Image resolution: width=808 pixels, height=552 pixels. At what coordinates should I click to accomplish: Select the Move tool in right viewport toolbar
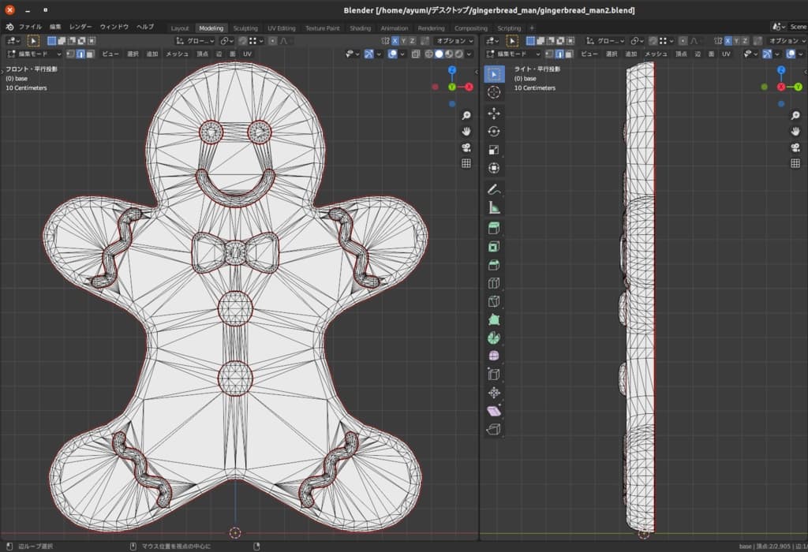[x=494, y=113]
